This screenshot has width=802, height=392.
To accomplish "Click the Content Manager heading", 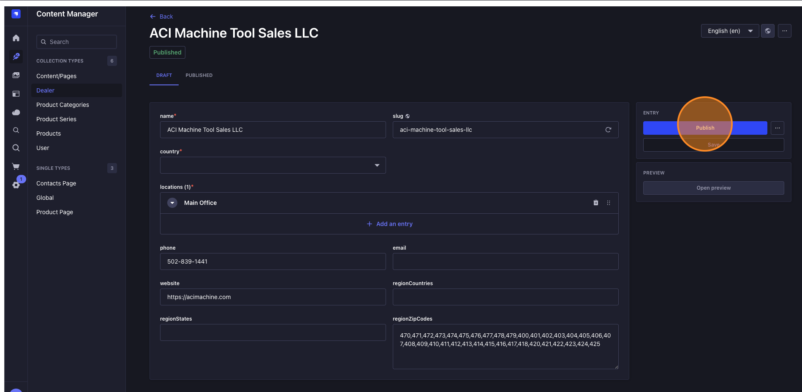I will click(x=67, y=14).
